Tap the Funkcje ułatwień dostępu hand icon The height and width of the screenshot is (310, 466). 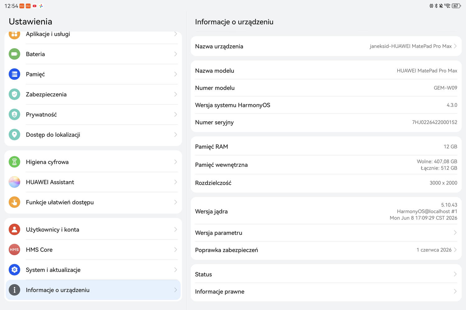14,202
